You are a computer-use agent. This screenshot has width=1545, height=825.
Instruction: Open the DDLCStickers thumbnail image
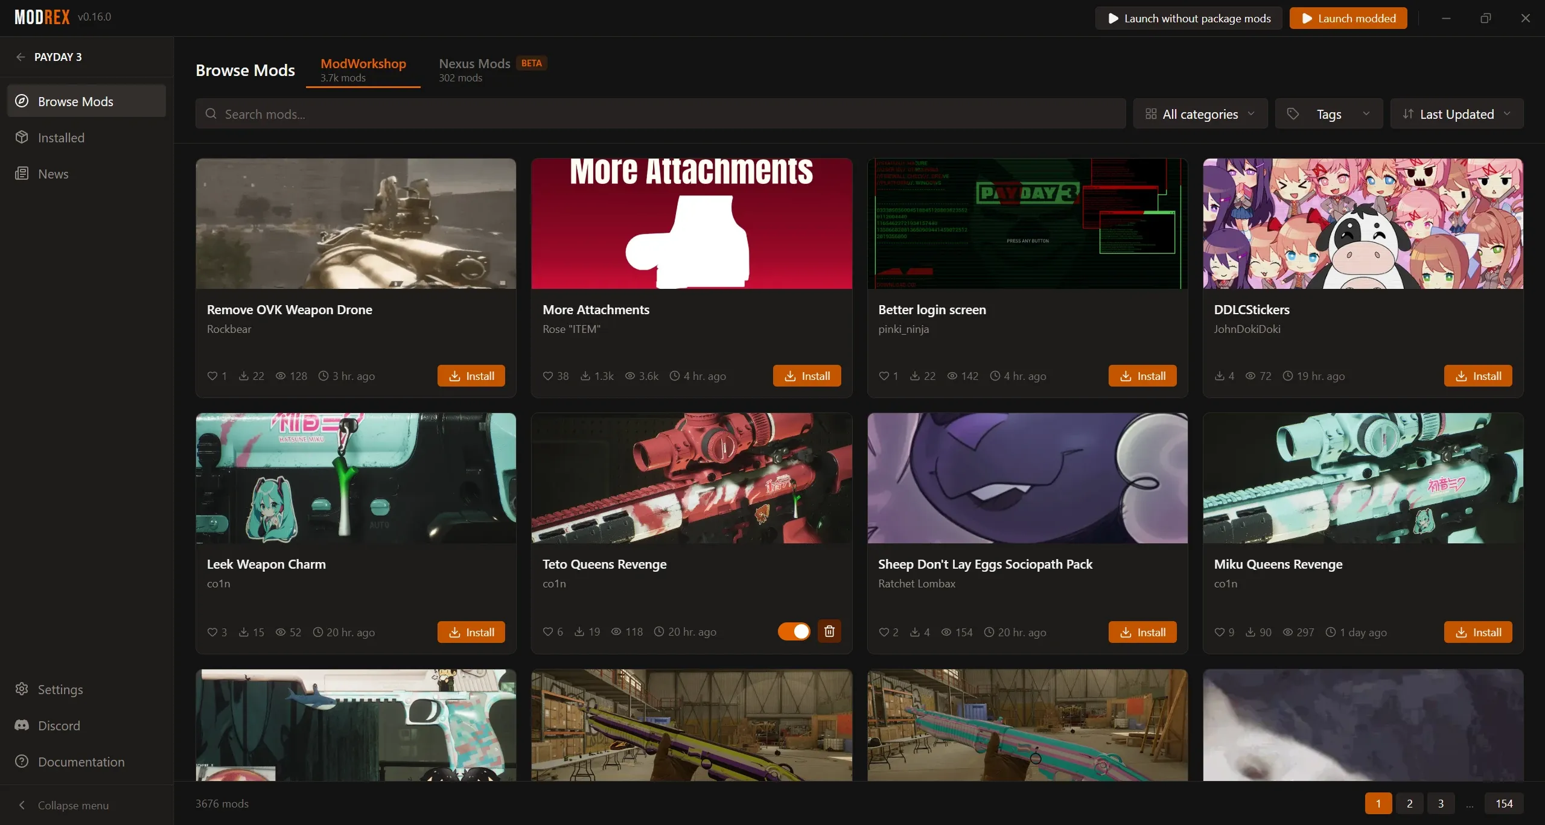coord(1363,224)
